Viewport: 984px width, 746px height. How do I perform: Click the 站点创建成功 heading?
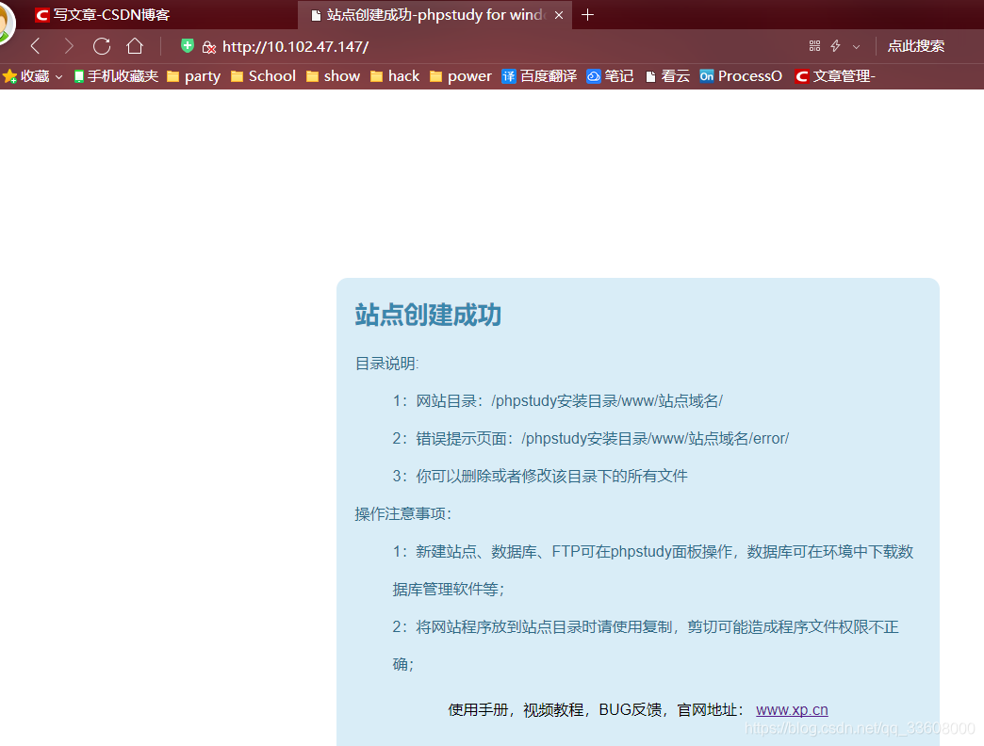(x=428, y=314)
